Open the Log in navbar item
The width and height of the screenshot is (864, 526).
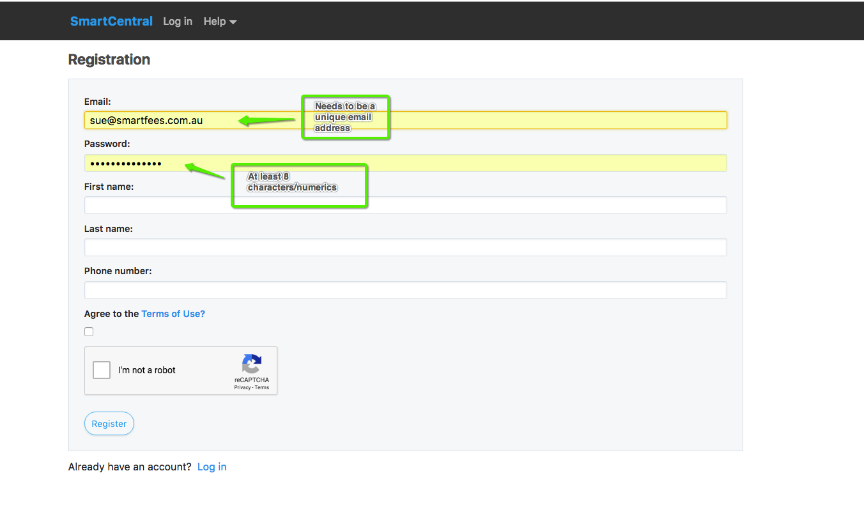(x=178, y=21)
